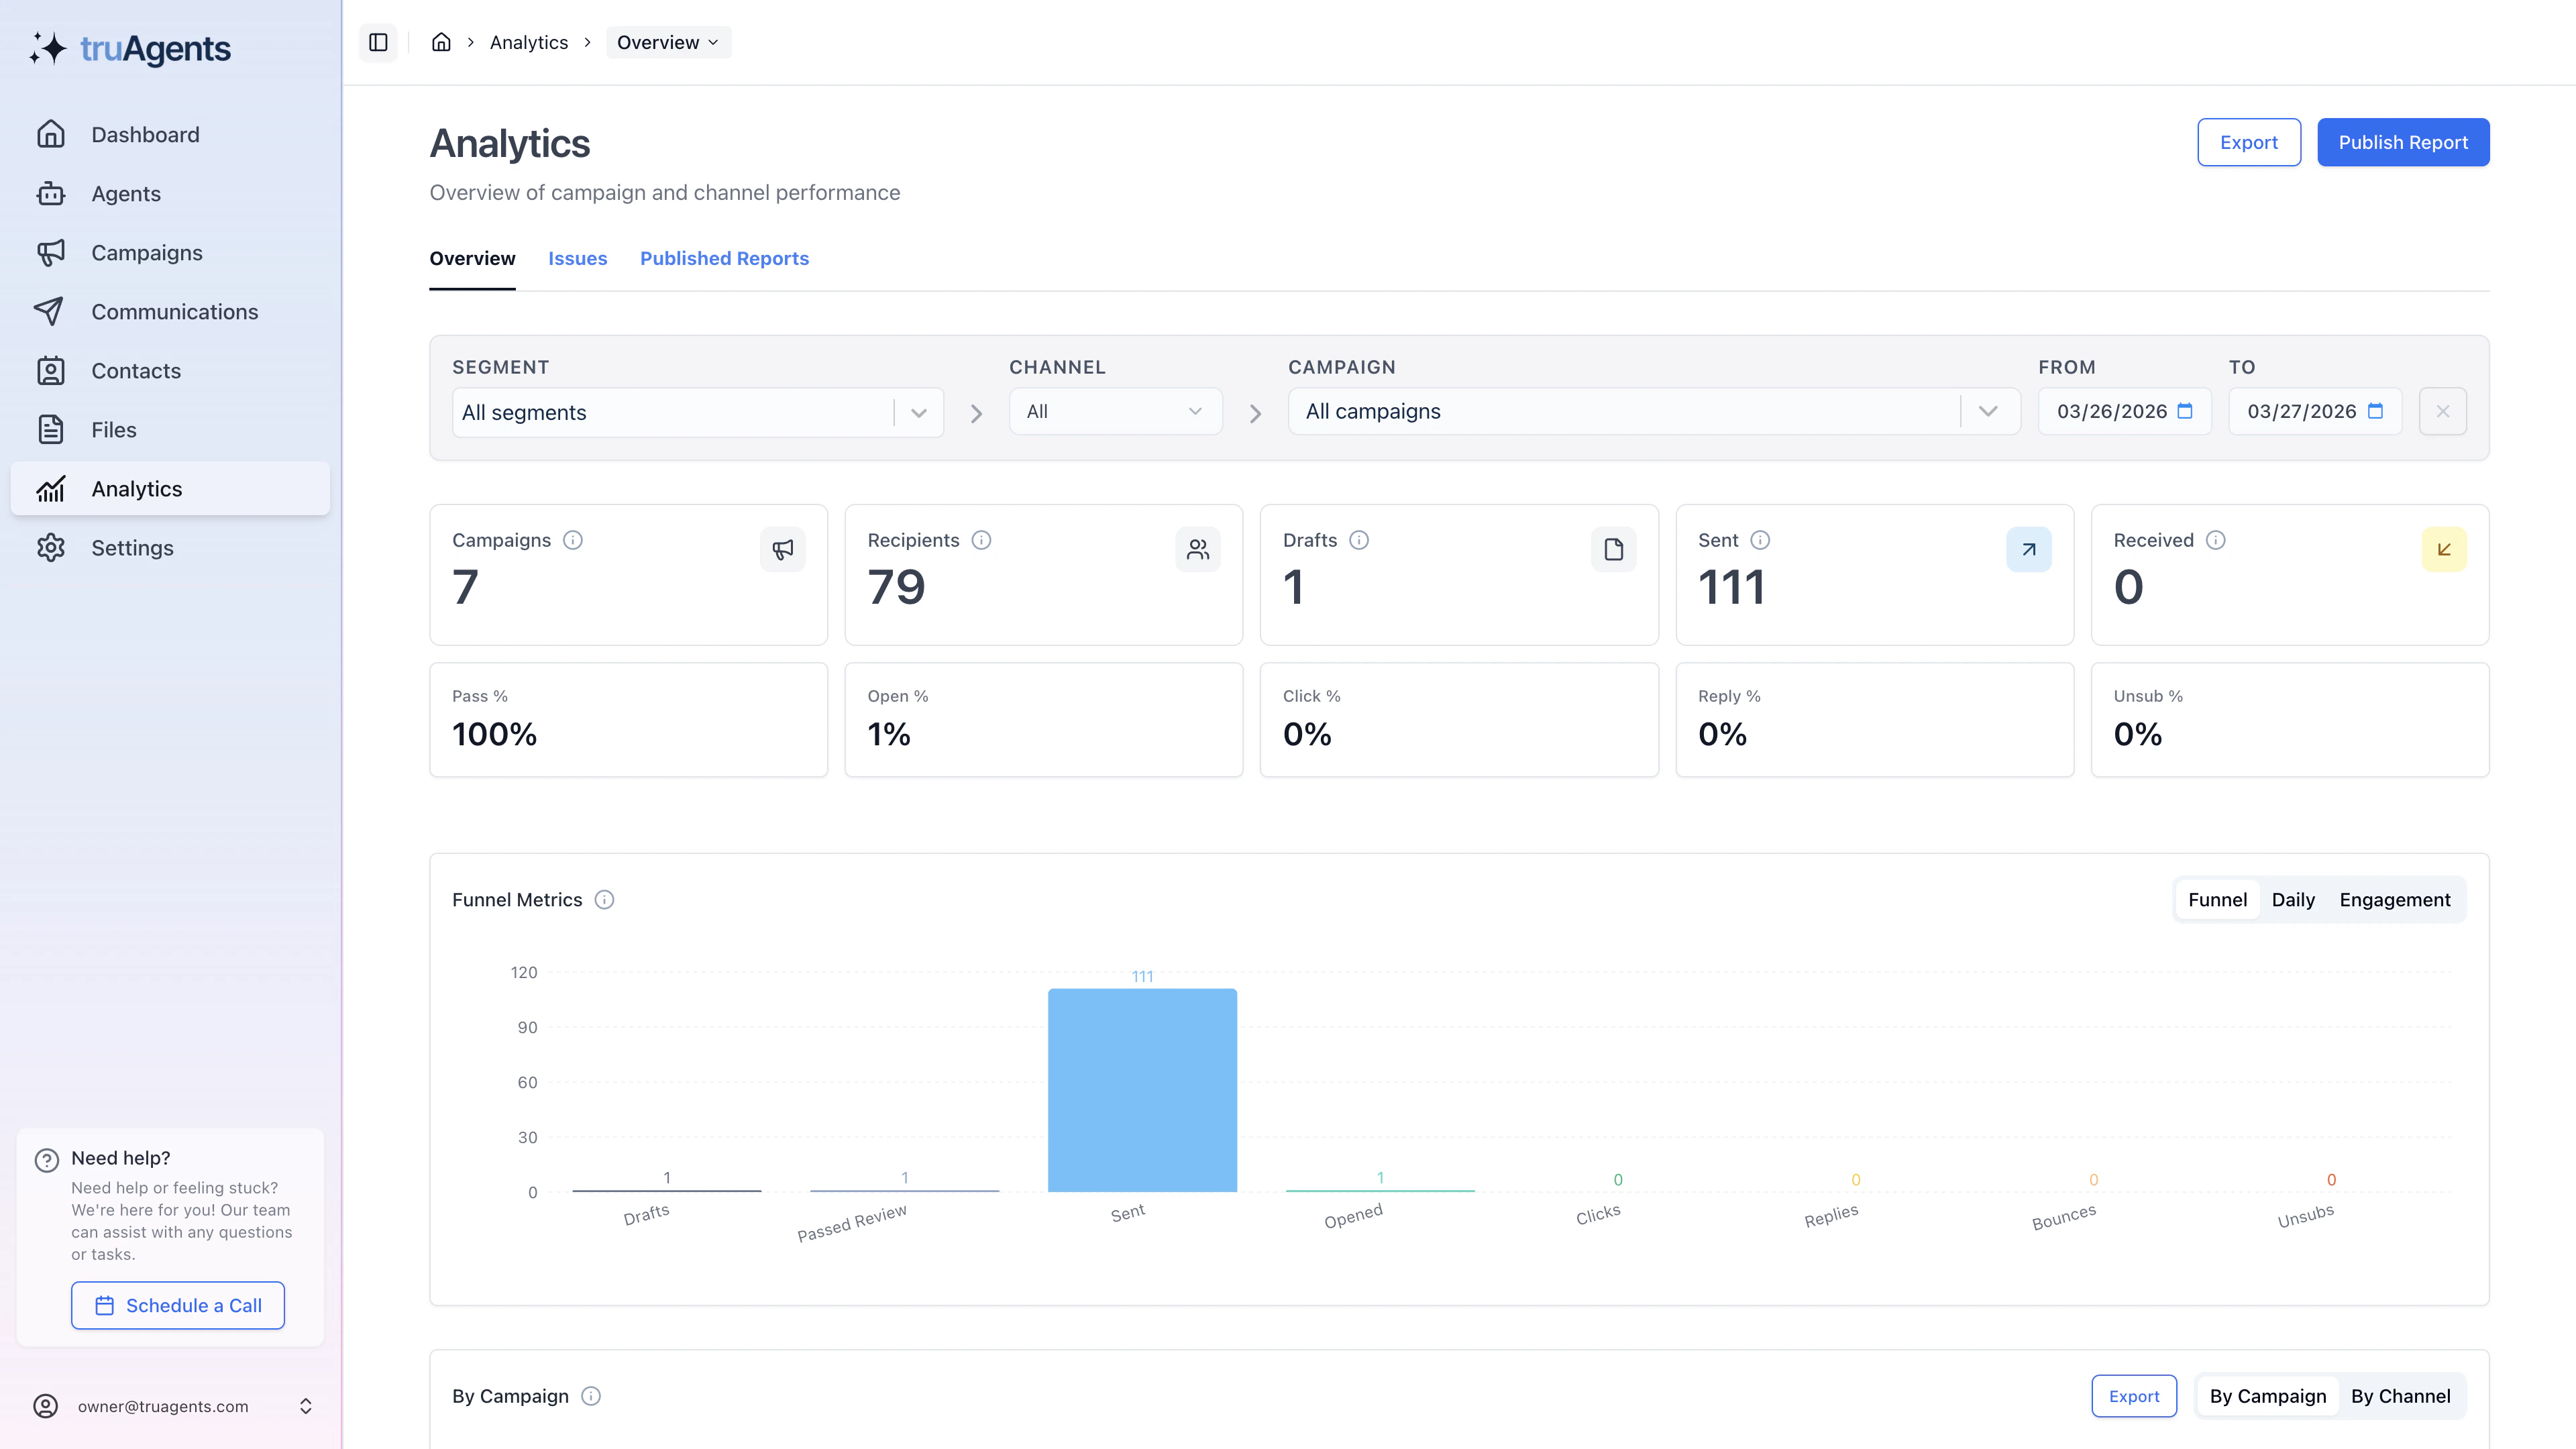Switch funnel chart view to Daily
The width and height of the screenshot is (2576, 1449).
point(2293,899)
